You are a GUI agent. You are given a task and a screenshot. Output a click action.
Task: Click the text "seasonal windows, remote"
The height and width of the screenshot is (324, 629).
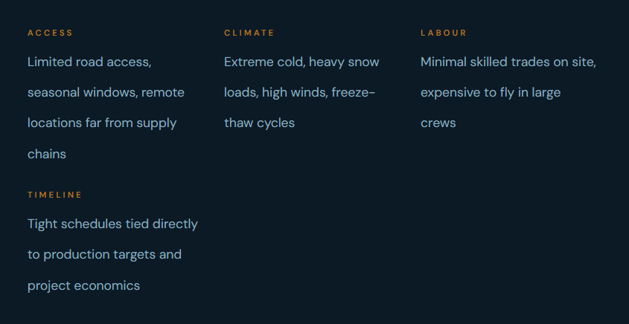coord(106,92)
